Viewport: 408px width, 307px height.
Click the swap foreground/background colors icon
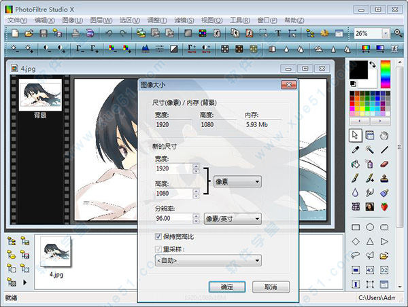click(x=373, y=65)
